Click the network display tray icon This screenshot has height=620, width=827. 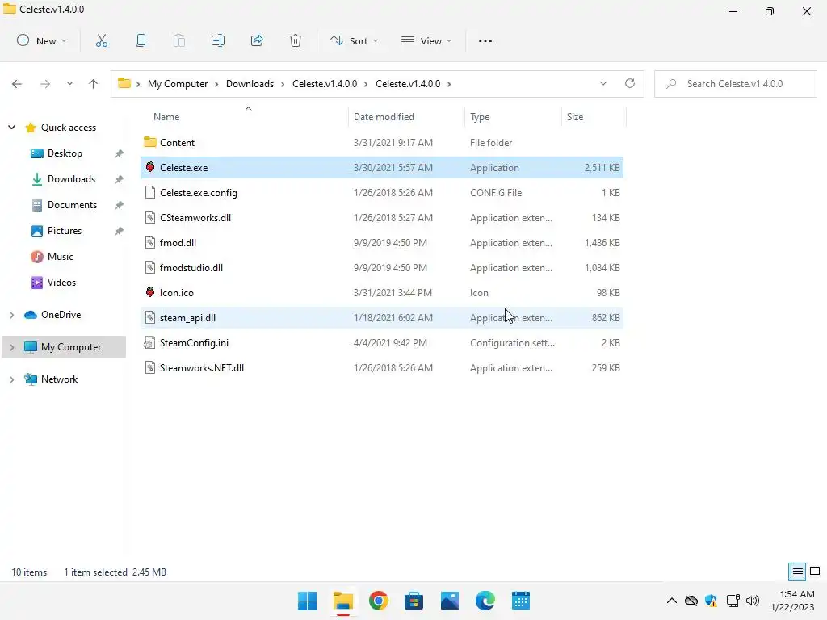pos(733,601)
